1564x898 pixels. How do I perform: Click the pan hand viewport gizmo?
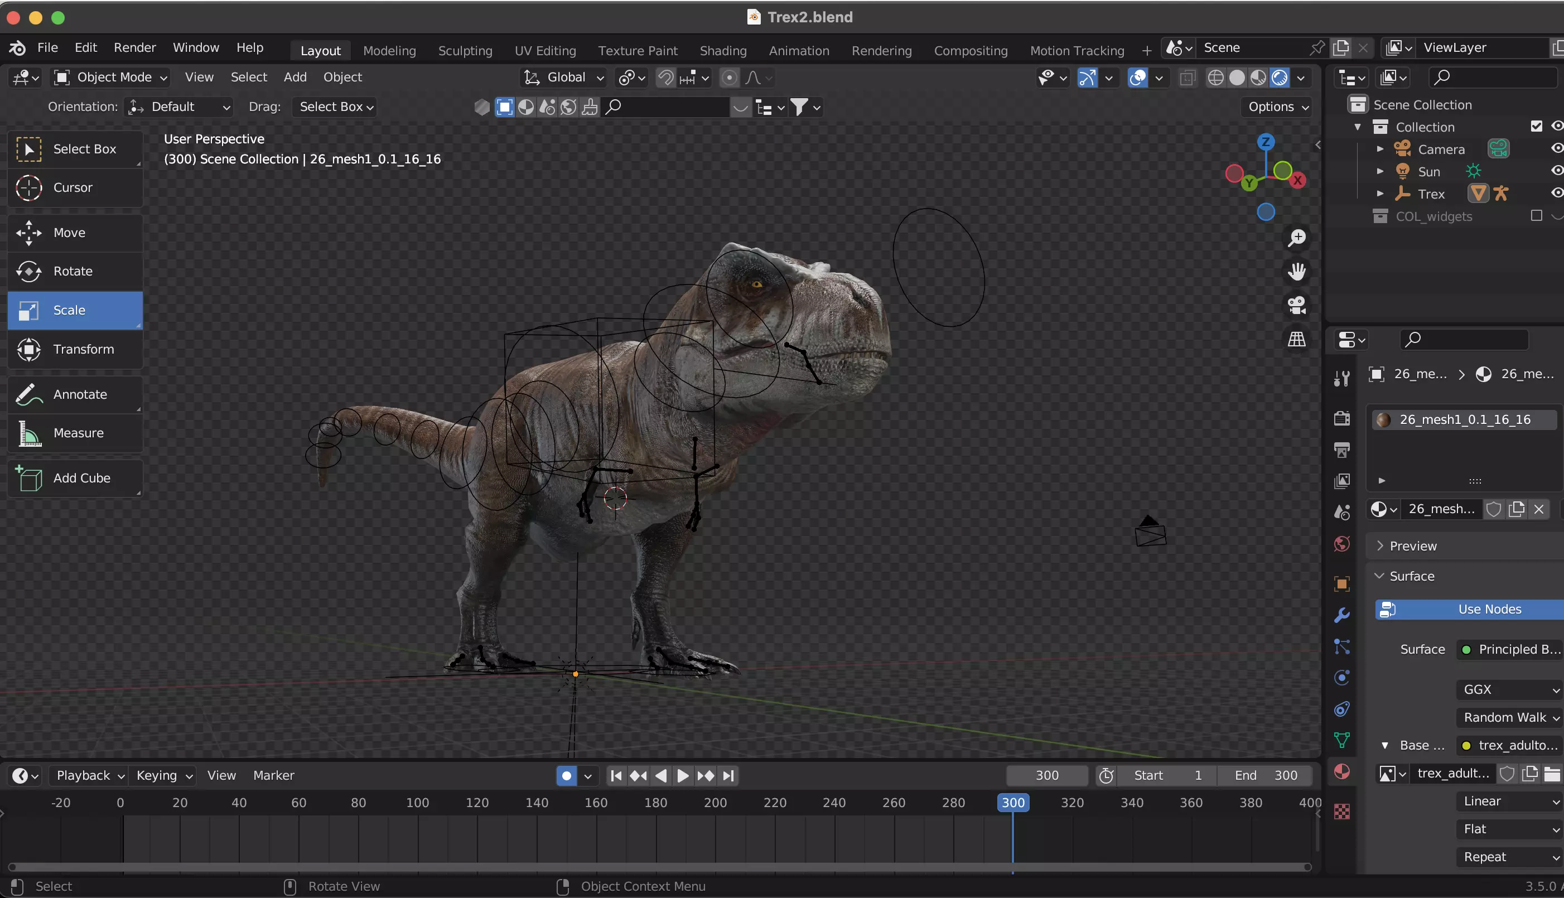pos(1296,272)
